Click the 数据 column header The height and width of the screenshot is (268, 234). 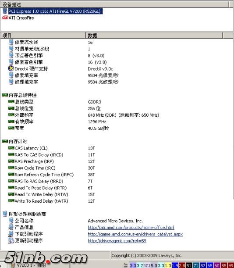coord(154,36)
